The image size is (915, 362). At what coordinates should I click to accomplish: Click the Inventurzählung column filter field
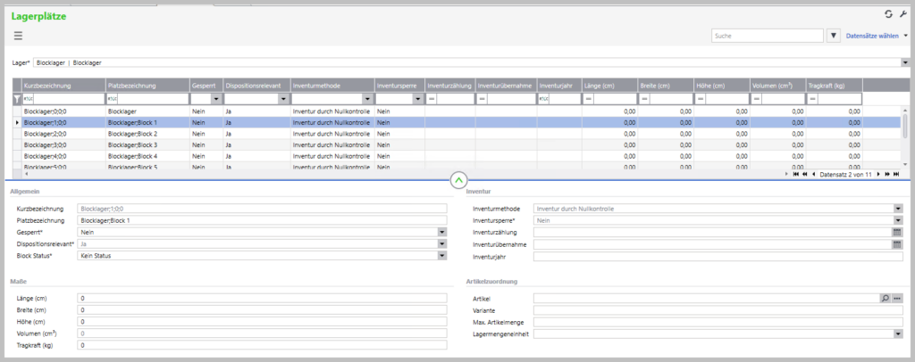(x=455, y=100)
